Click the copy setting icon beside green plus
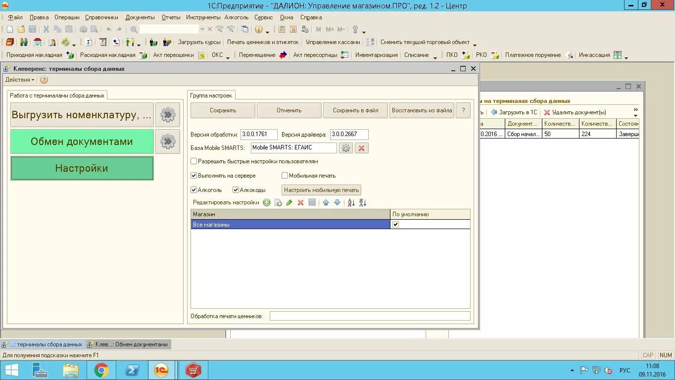The width and height of the screenshot is (675, 380). coord(278,202)
